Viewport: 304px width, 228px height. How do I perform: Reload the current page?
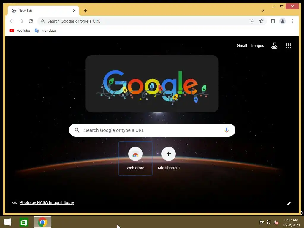[x=31, y=21]
